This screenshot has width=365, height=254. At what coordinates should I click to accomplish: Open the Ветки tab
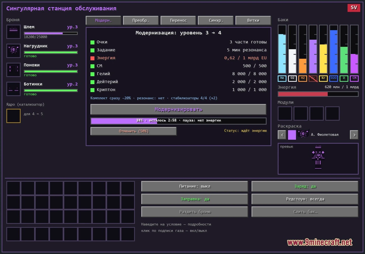[x=253, y=20]
